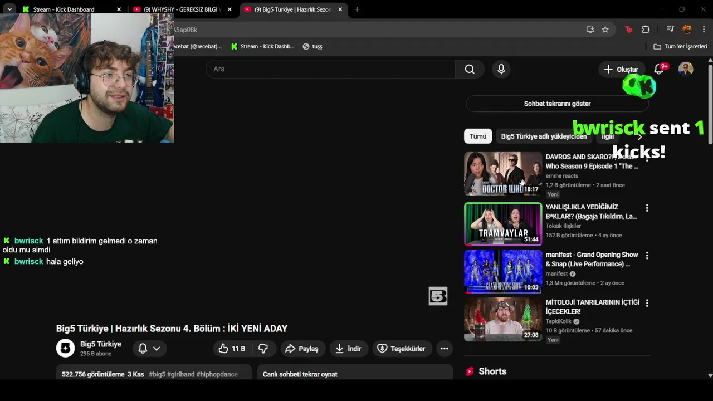Open TRAMVAYLAR video thumbnail
713x401 pixels.
503,224
